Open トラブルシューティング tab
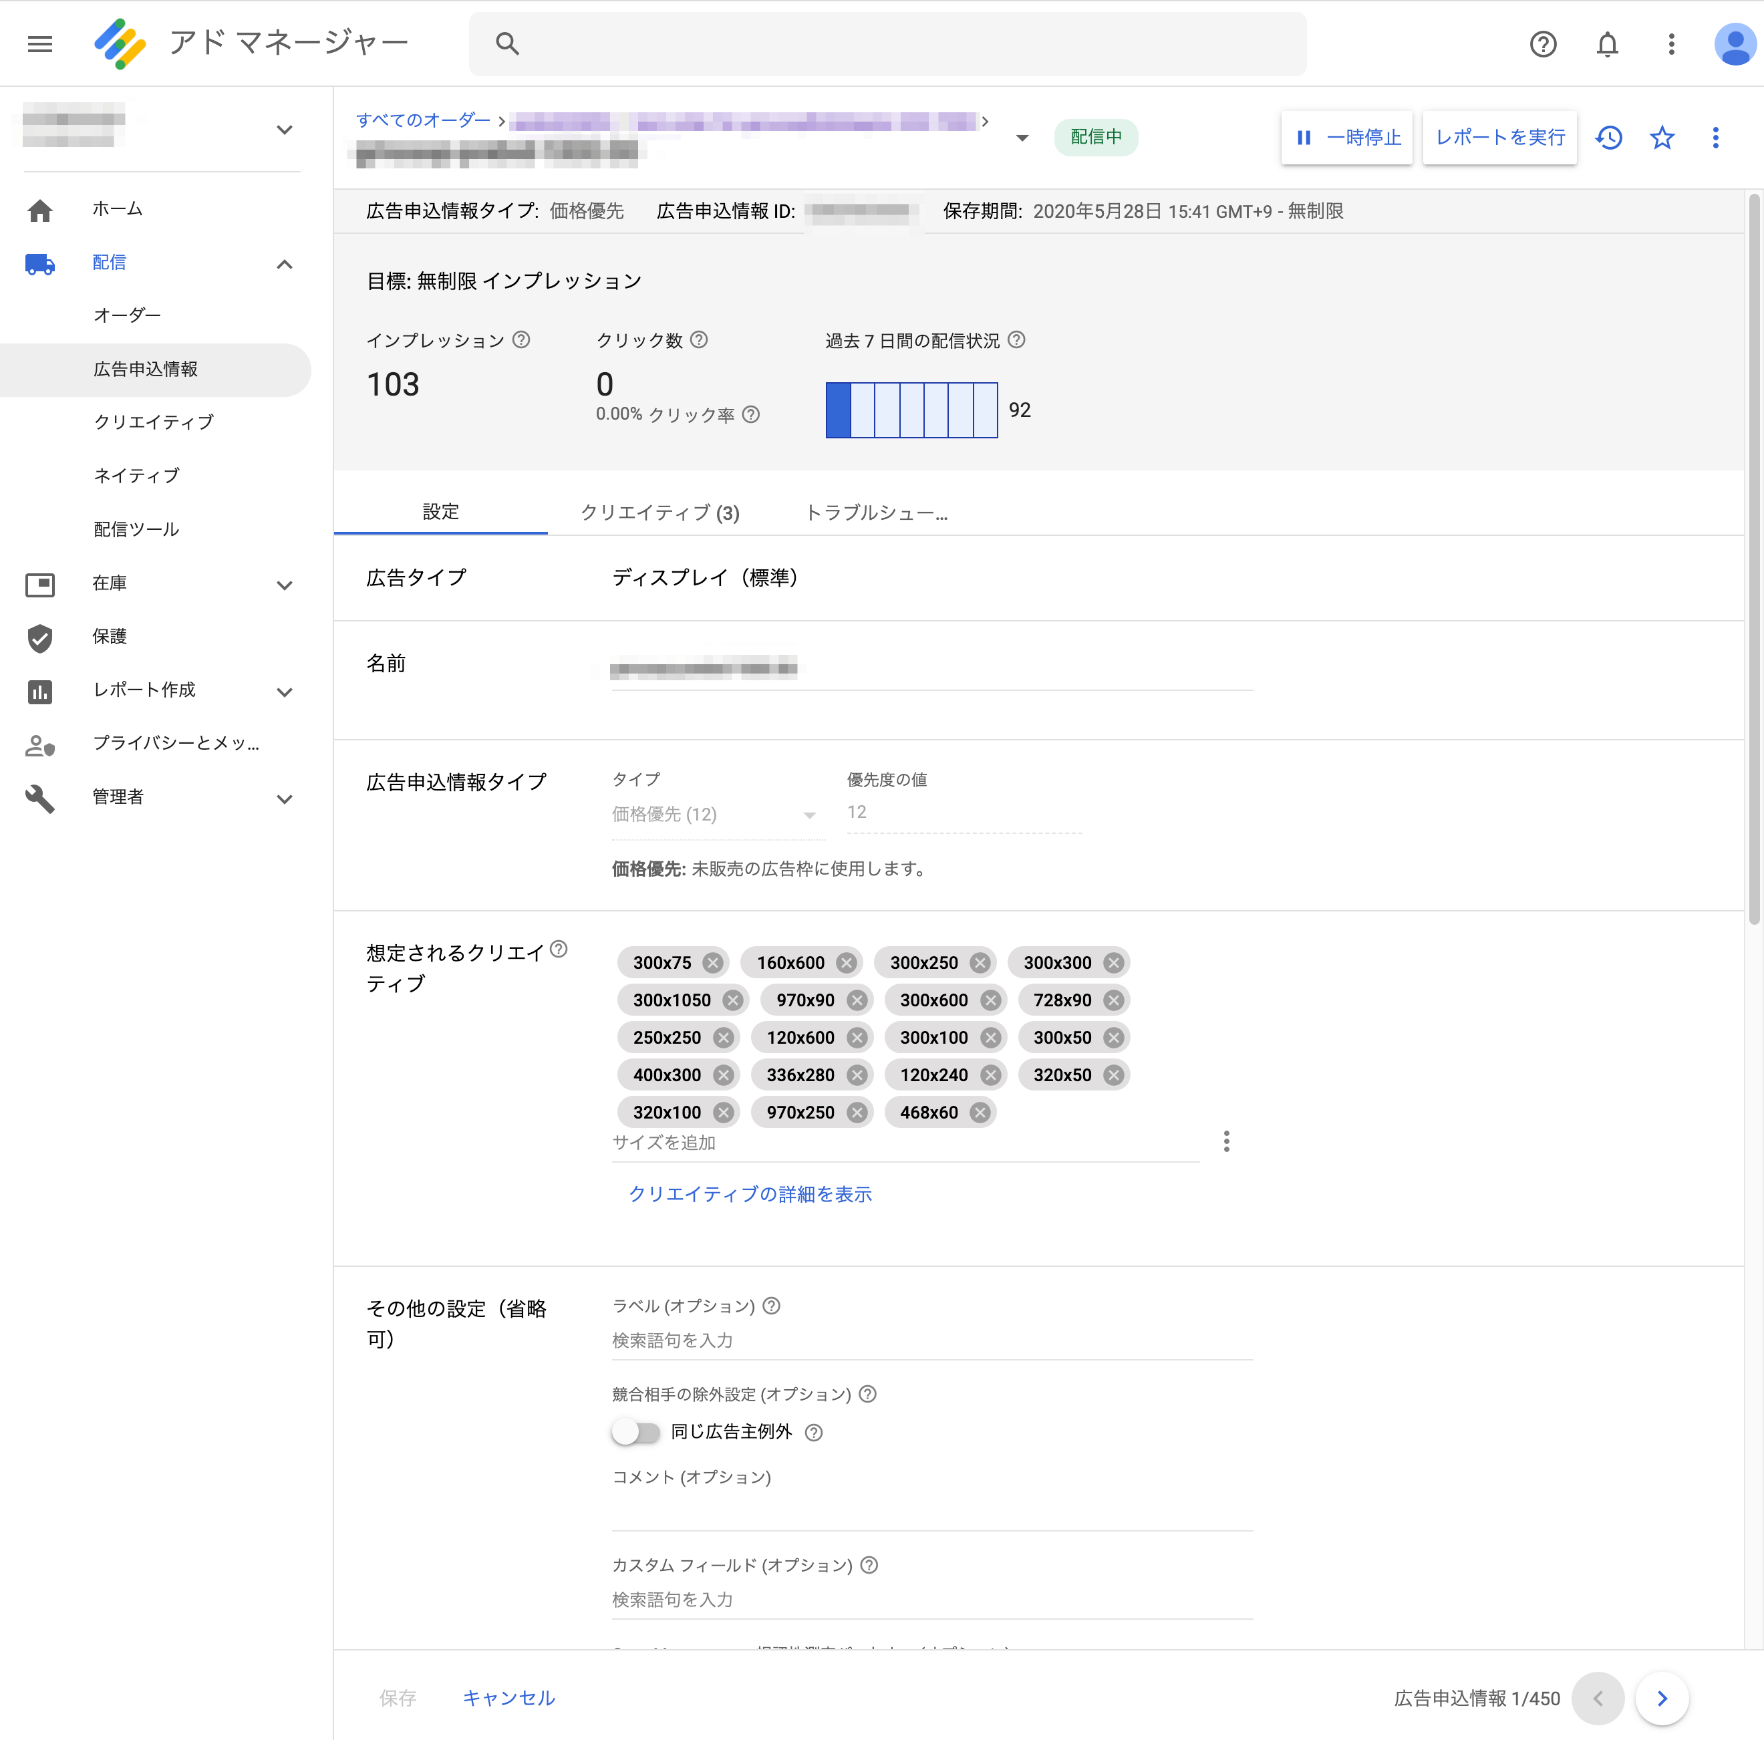Screen dimensions: 1764x1740 click(877, 512)
